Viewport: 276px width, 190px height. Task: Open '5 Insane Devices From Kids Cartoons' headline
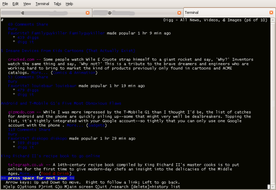pyautogui.click(x=68, y=51)
